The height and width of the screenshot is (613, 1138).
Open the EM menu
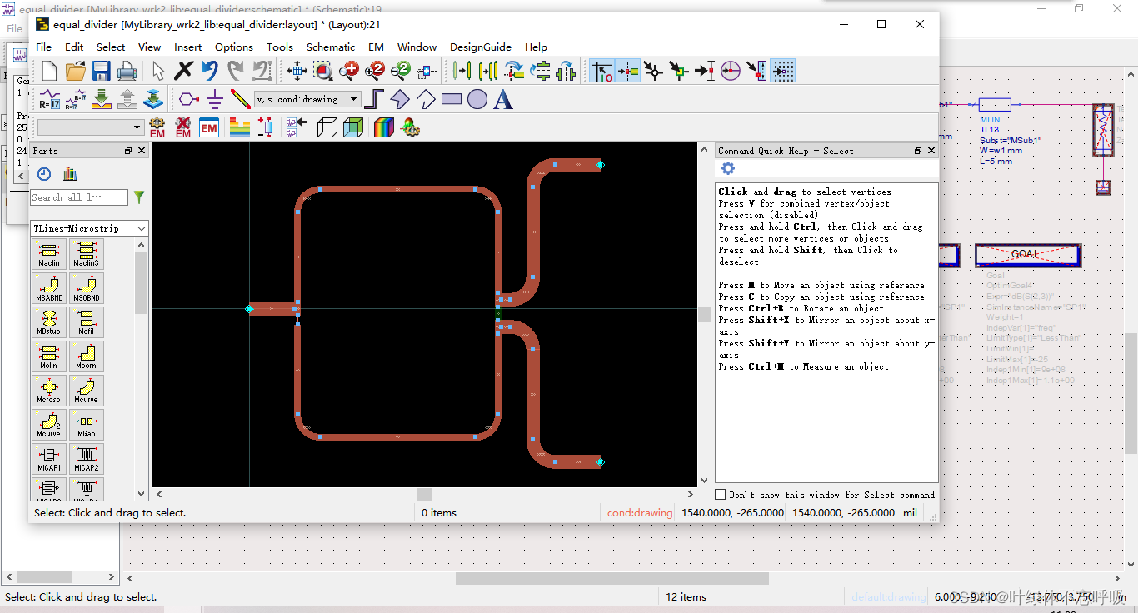point(376,47)
